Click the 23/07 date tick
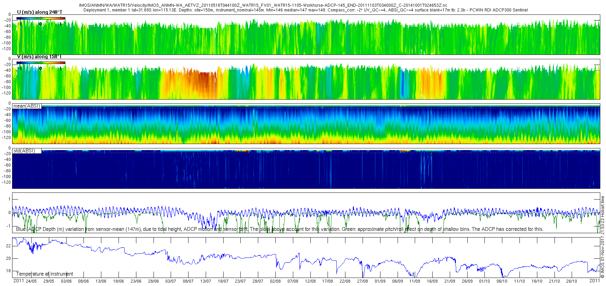The height and width of the screenshot is (286, 606). (240, 281)
